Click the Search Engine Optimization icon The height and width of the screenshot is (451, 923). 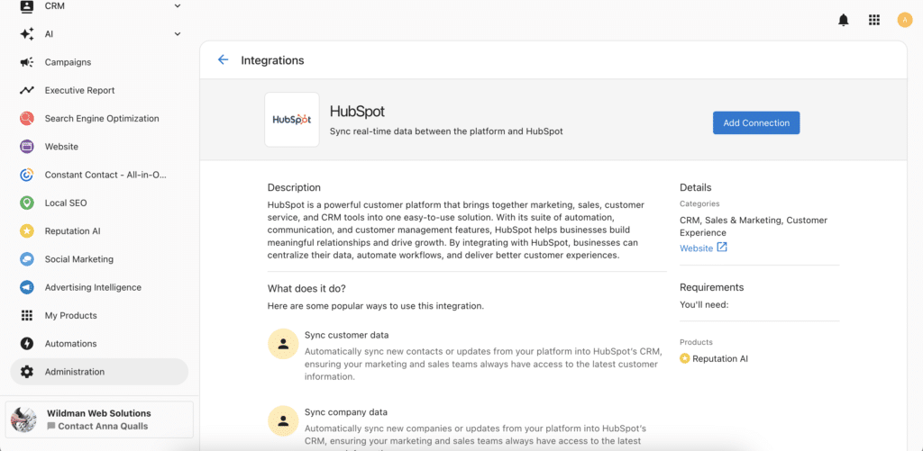pos(26,118)
